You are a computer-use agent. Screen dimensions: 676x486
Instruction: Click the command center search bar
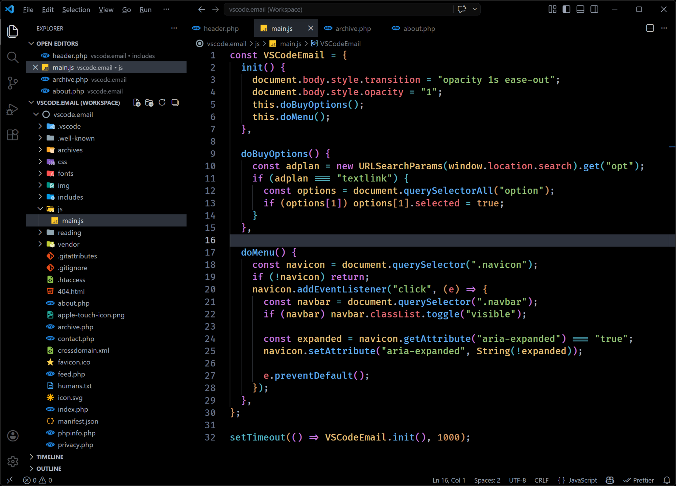point(338,9)
